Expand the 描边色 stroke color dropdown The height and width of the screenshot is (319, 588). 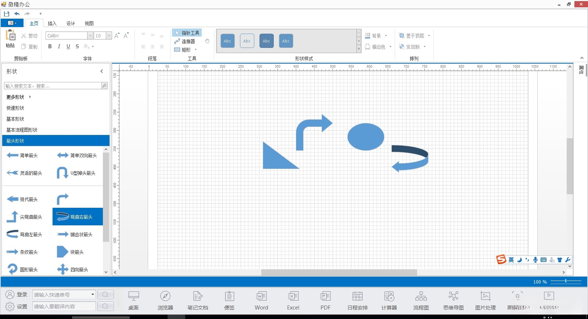pos(390,47)
